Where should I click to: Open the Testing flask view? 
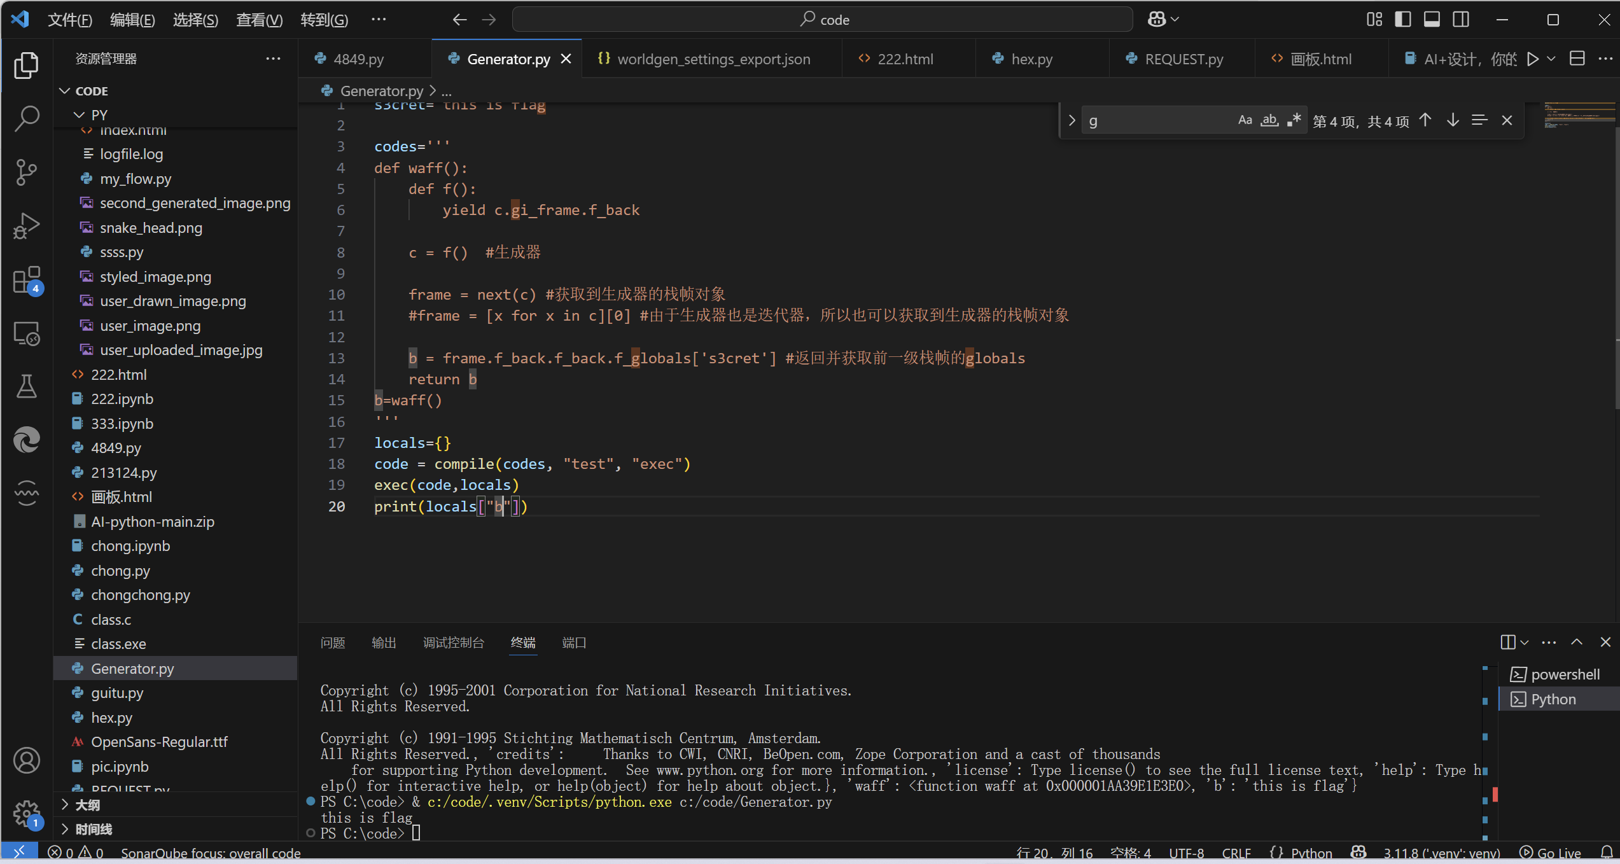(x=26, y=386)
